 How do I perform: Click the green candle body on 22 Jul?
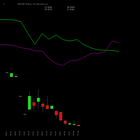coord(38,100)
